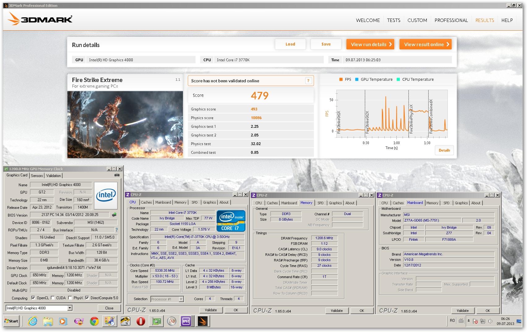Click View result online button
The image size is (527, 332).
click(x=425, y=44)
